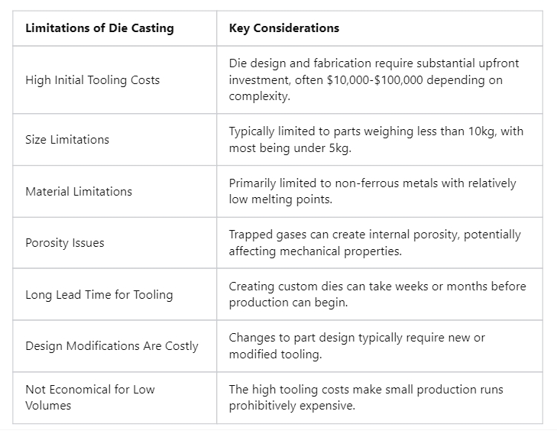This screenshot has width=557, height=434.
Task: Click the die design and fabrication description
Action: click(x=374, y=63)
